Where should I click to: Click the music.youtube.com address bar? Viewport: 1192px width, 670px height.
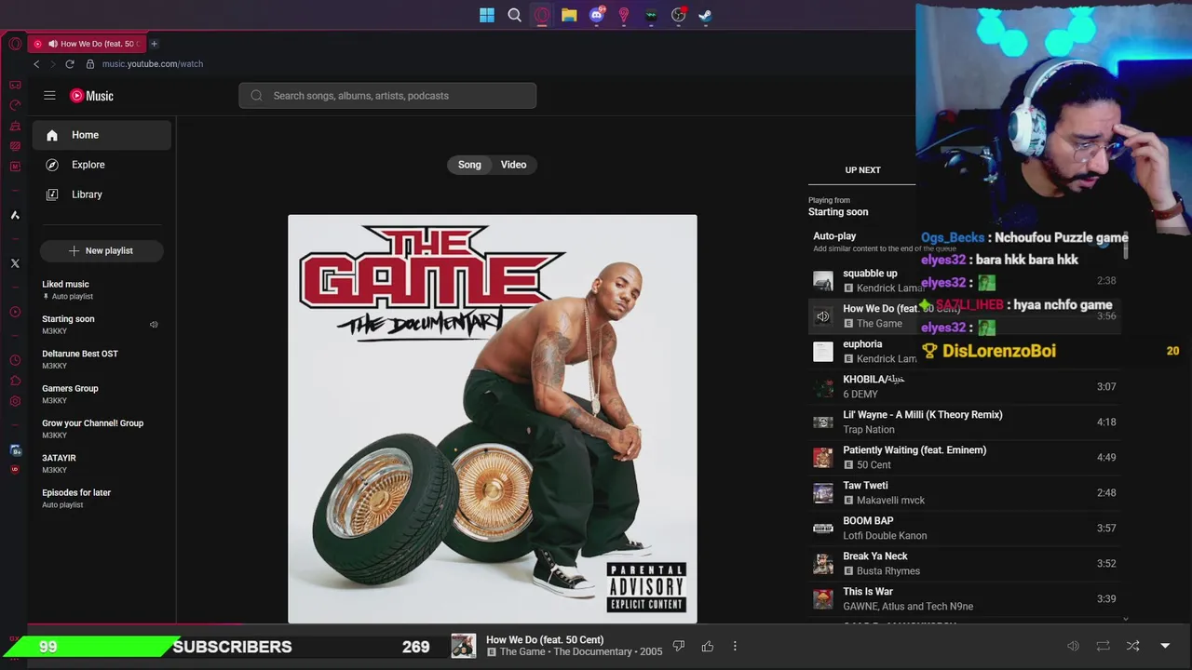(153, 64)
